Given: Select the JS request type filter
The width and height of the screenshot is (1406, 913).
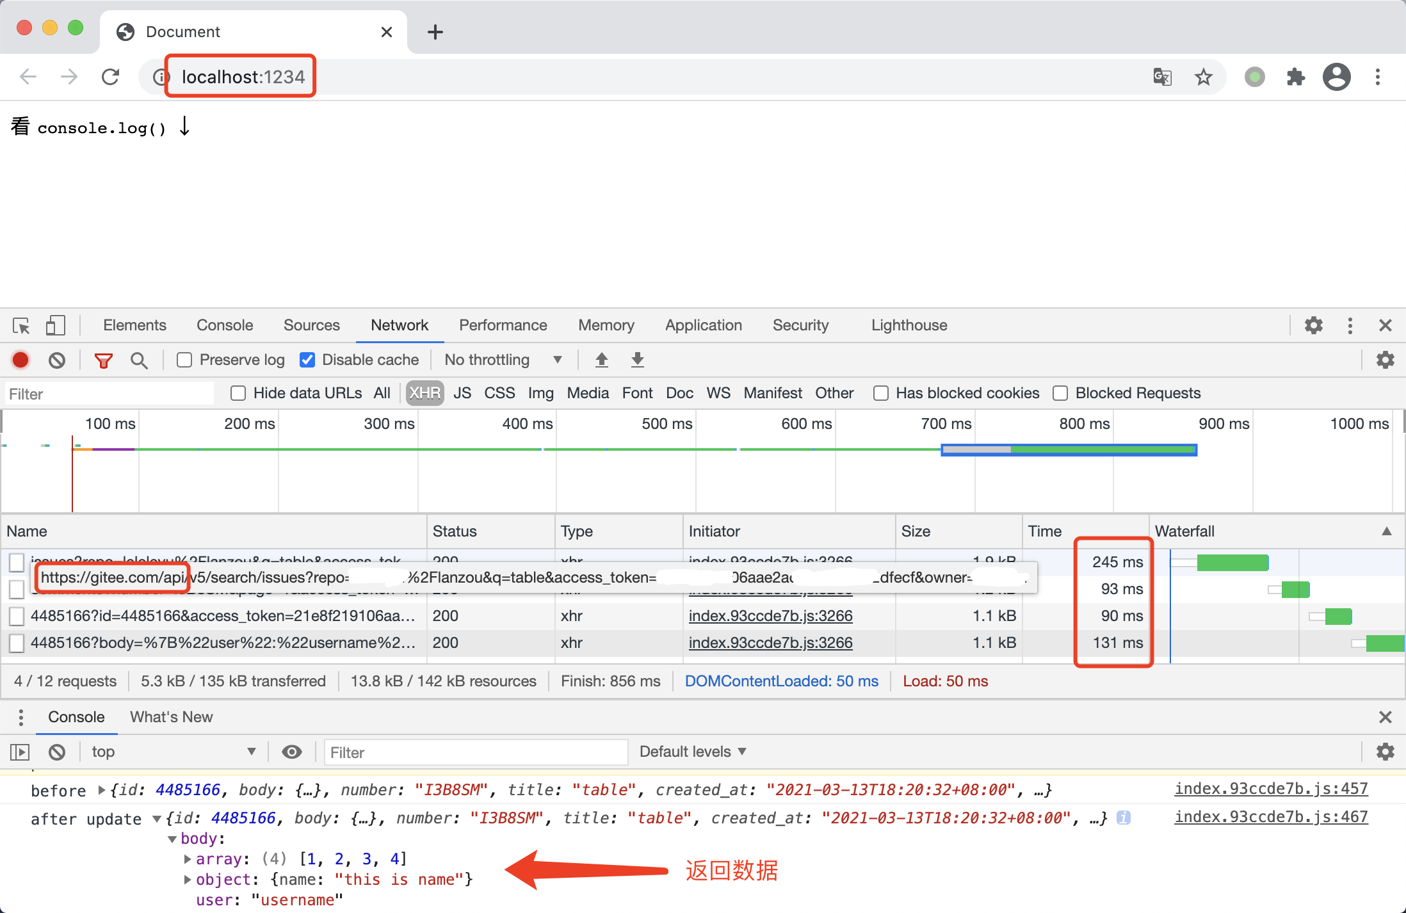Looking at the screenshot, I should click(x=462, y=393).
